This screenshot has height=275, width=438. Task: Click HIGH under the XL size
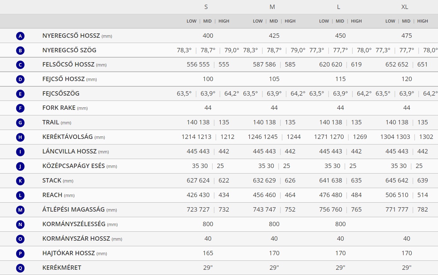[423, 21]
